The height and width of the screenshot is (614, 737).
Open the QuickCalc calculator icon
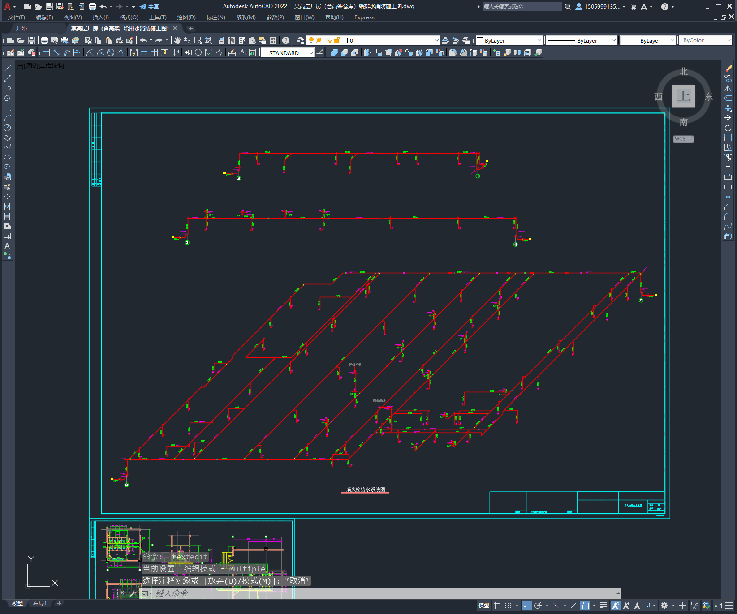273,40
